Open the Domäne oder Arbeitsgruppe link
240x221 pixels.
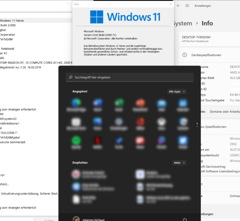[225, 112]
